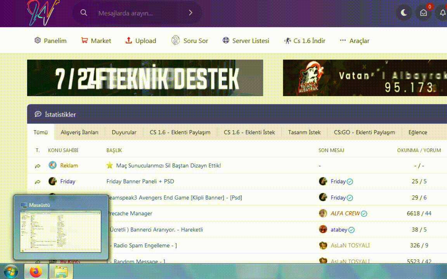Click Friday's last-message avatar in Teamspeak3 row
Screen dimensions: 447x279
[323, 197]
